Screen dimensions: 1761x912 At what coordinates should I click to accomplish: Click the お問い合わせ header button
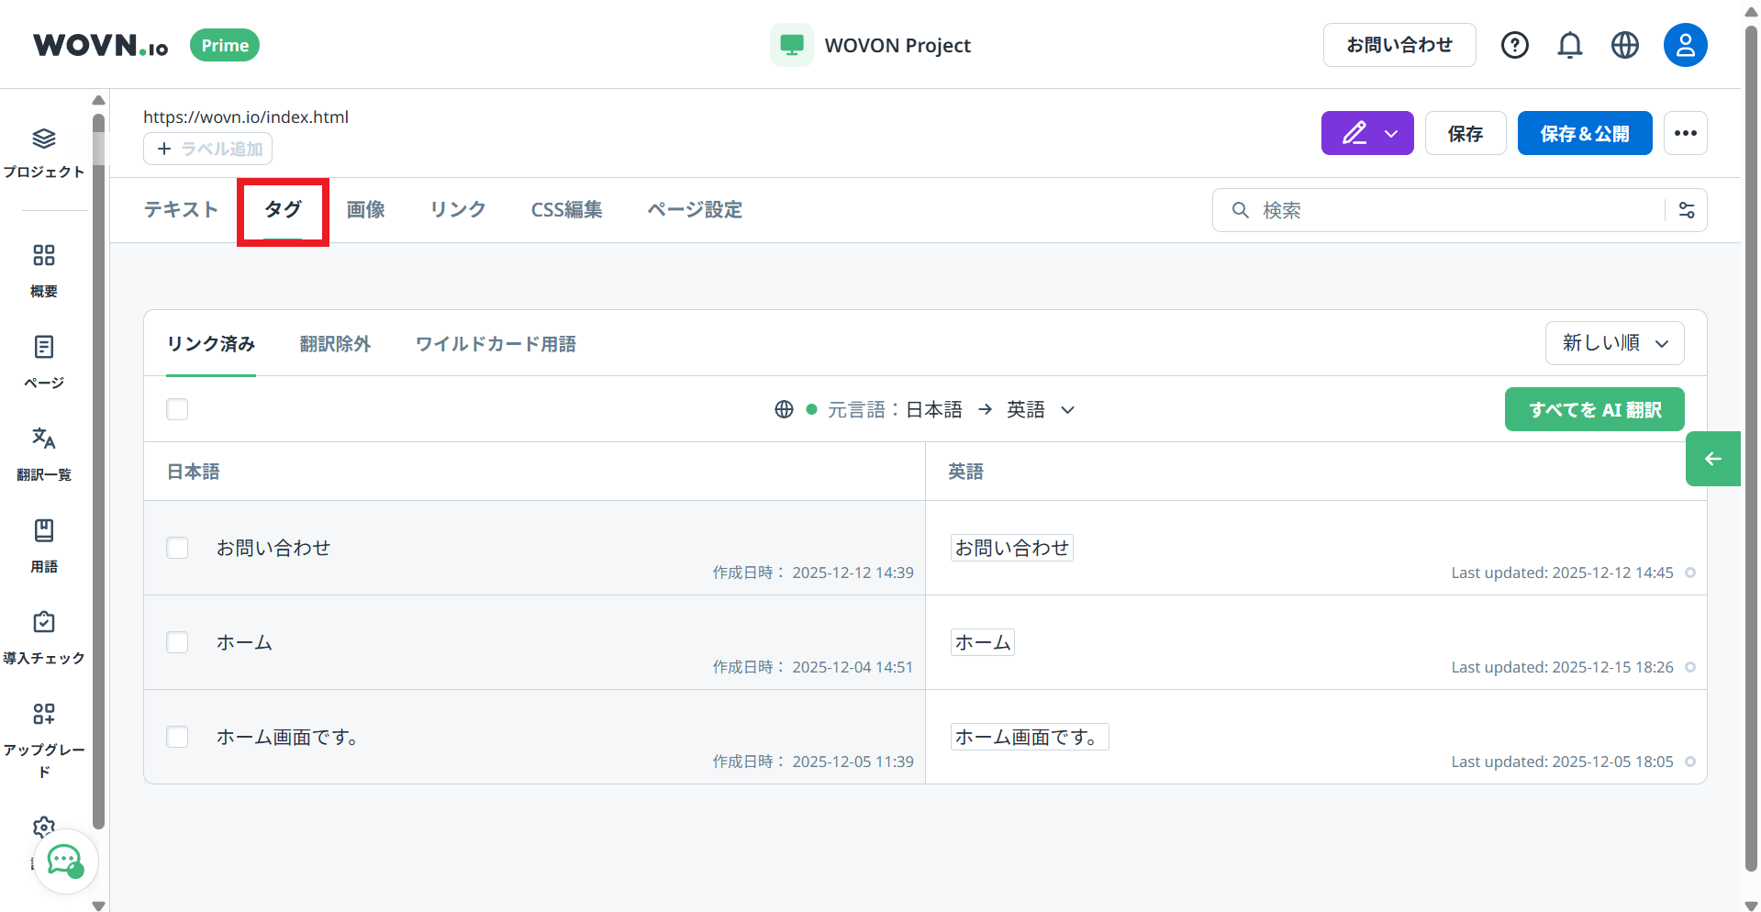click(x=1399, y=45)
